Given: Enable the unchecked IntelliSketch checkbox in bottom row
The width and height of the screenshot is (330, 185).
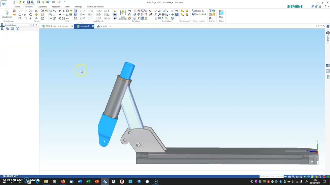Looking at the screenshot, I should tap(89, 18).
